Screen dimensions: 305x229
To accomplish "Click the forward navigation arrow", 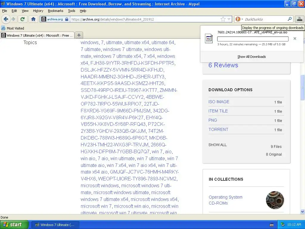I will 13,19.
